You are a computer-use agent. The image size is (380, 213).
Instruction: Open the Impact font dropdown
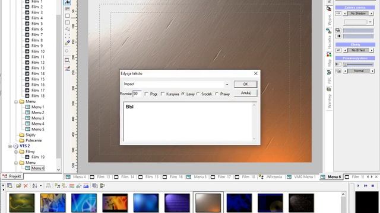point(227,85)
